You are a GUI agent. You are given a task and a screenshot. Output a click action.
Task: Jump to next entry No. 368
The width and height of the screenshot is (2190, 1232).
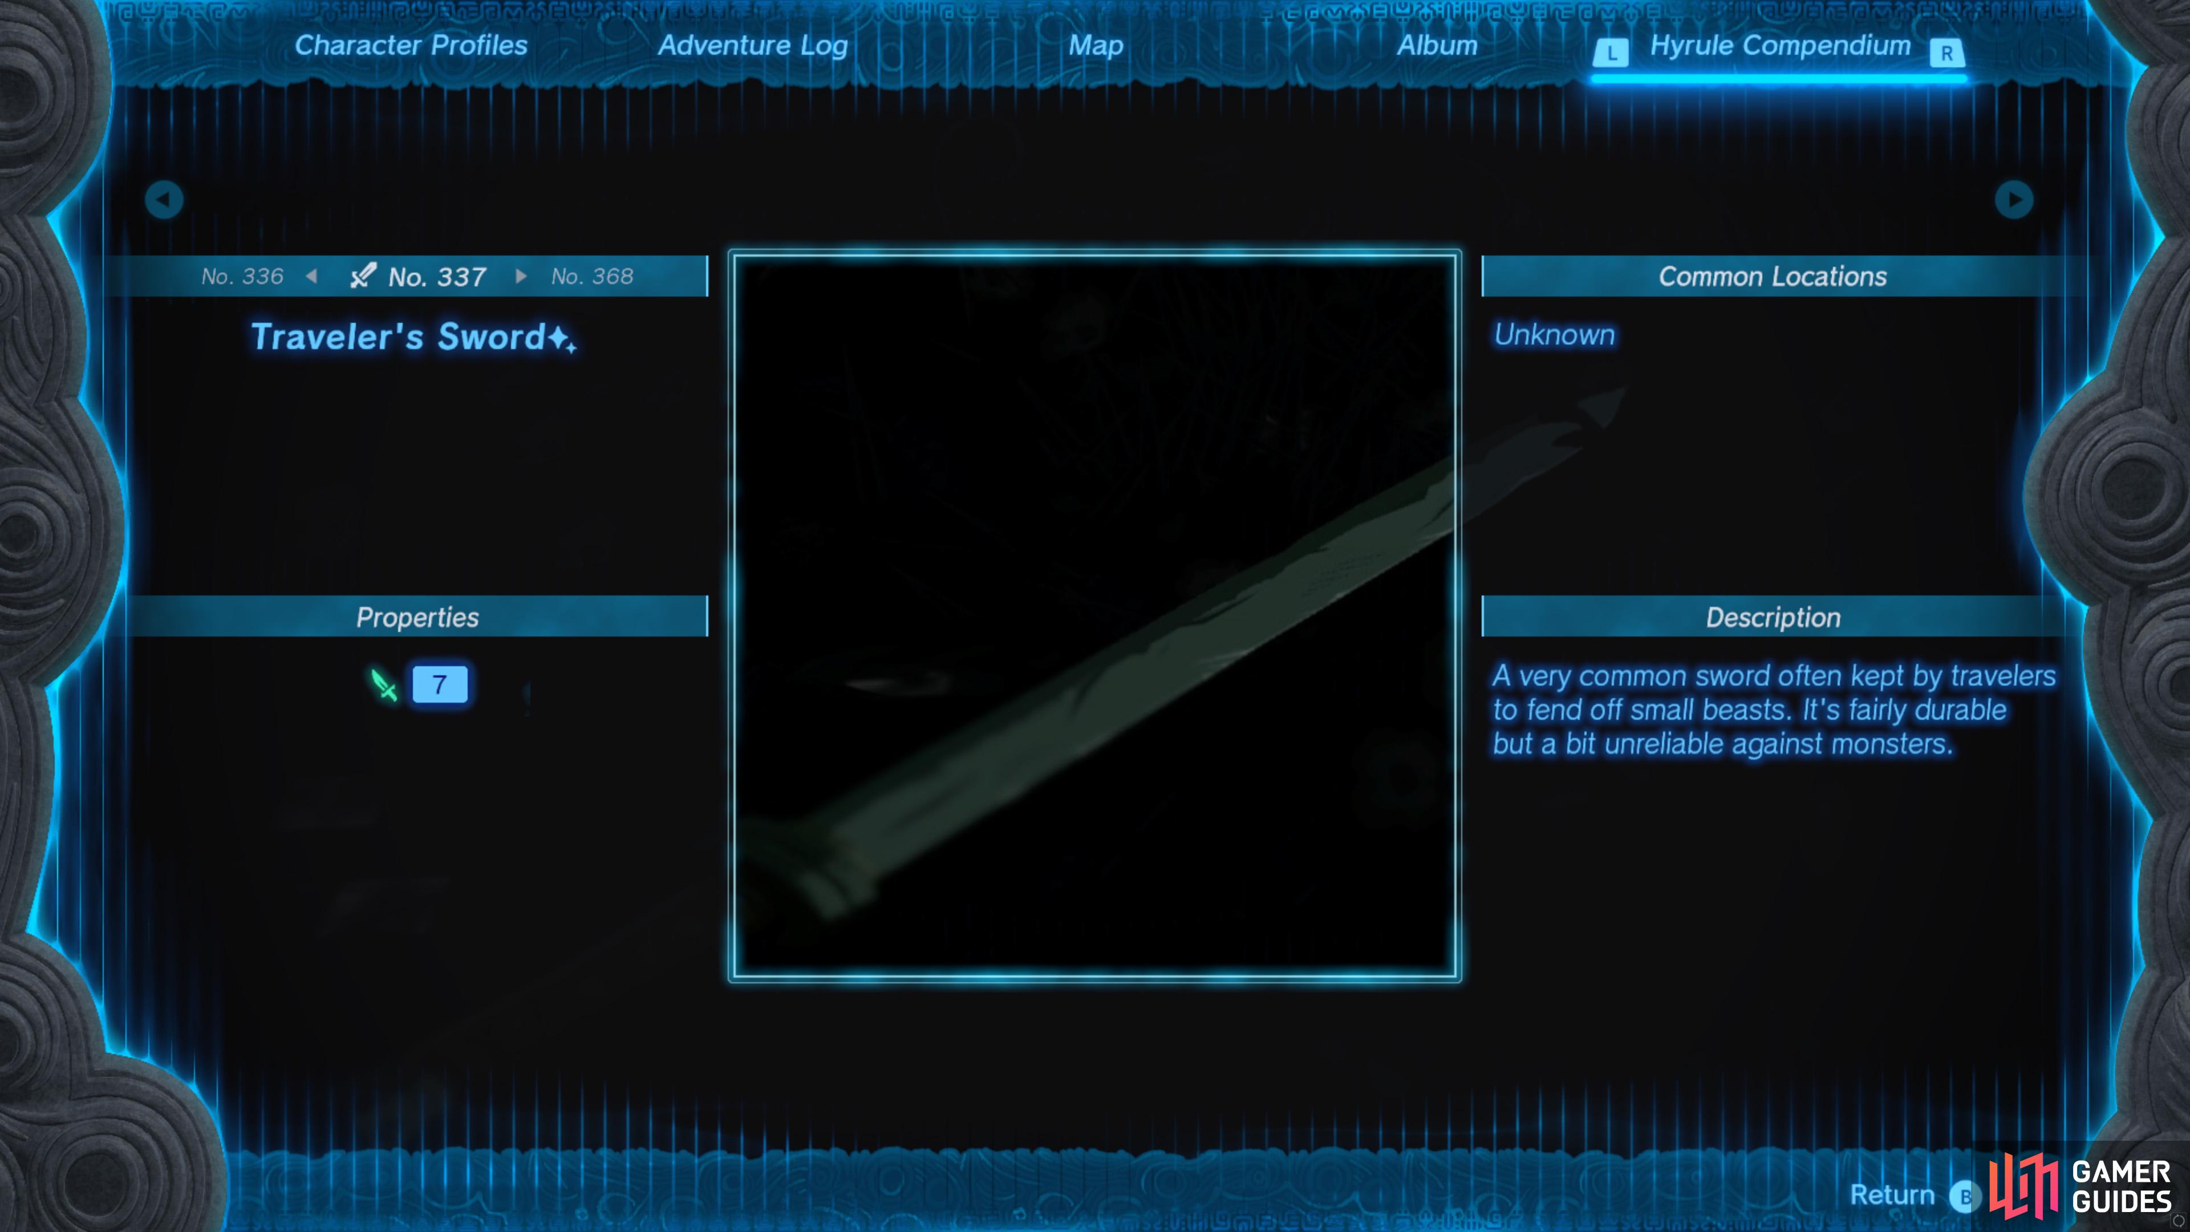592,276
